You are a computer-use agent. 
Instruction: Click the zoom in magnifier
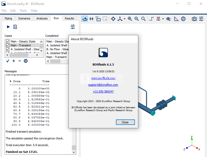pyautogui.click(x=130, y=19)
